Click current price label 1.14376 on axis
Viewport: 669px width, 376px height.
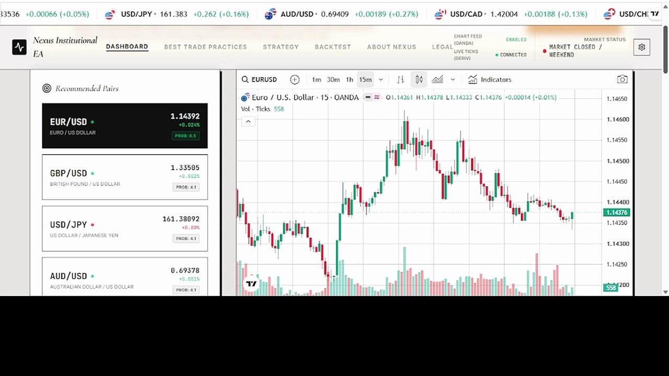click(x=617, y=213)
